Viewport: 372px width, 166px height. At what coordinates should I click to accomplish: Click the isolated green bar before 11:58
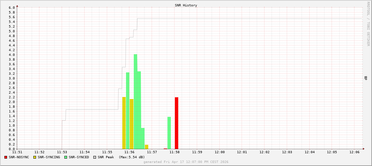[169, 133]
